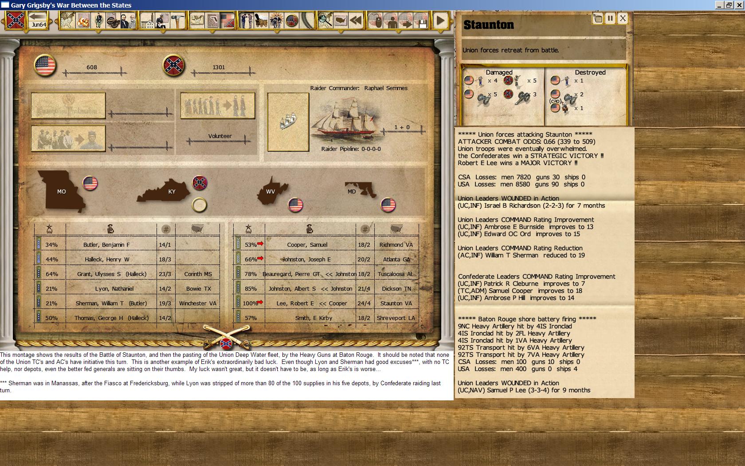Click the Missouri state silhouette
This screenshot has width=745, height=466.
click(62, 191)
